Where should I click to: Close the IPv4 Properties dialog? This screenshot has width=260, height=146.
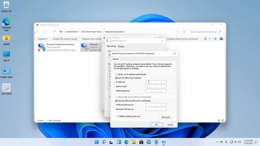click(175, 54)
